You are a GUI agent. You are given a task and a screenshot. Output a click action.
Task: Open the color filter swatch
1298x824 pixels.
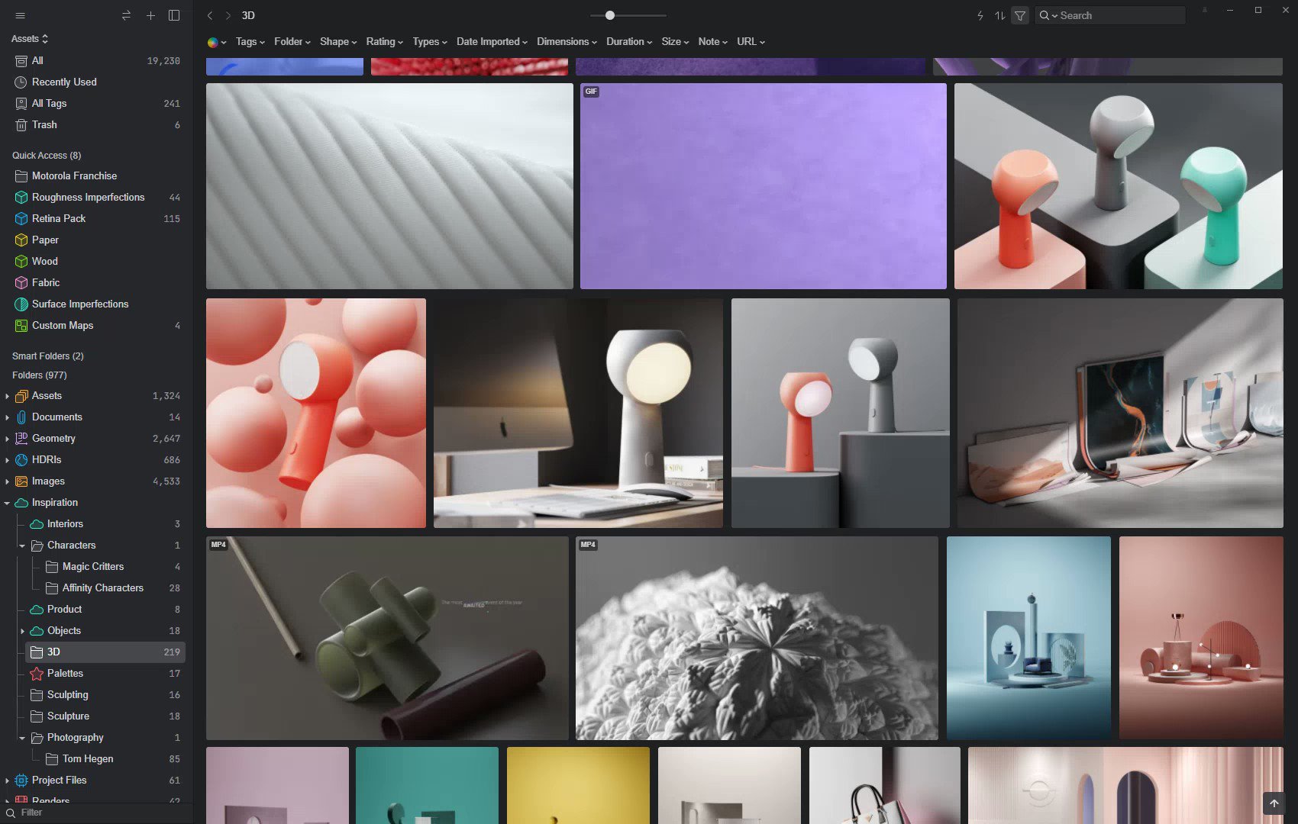click(217, 42)
